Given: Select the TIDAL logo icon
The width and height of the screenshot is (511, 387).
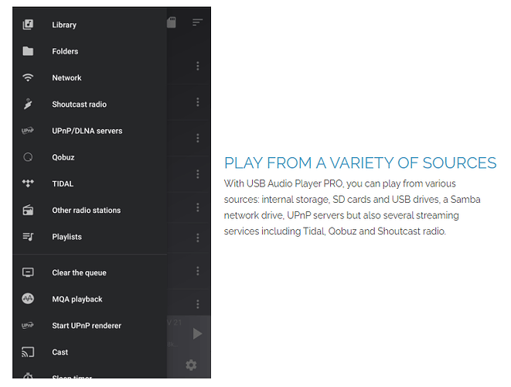Looking at the screenshot, I should point(28,183).
